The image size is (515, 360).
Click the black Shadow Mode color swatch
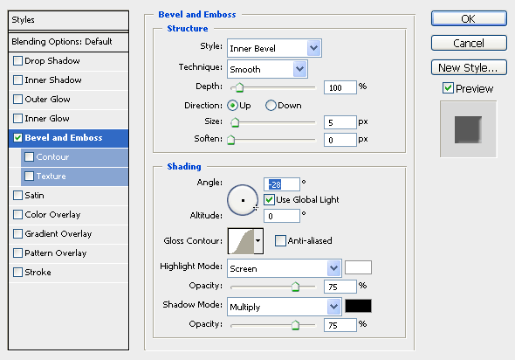click(358, 306)
